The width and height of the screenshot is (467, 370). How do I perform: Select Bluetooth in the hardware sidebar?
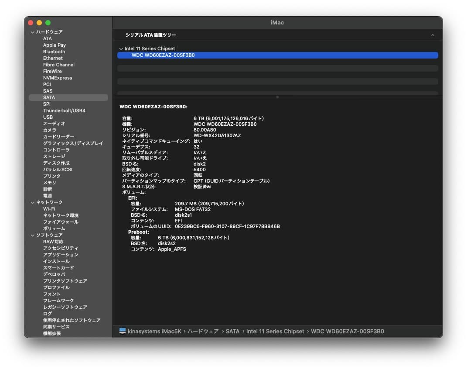(54, 52)
